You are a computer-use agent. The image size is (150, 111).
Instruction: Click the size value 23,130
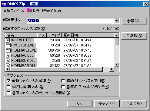(x=55, y=40)
